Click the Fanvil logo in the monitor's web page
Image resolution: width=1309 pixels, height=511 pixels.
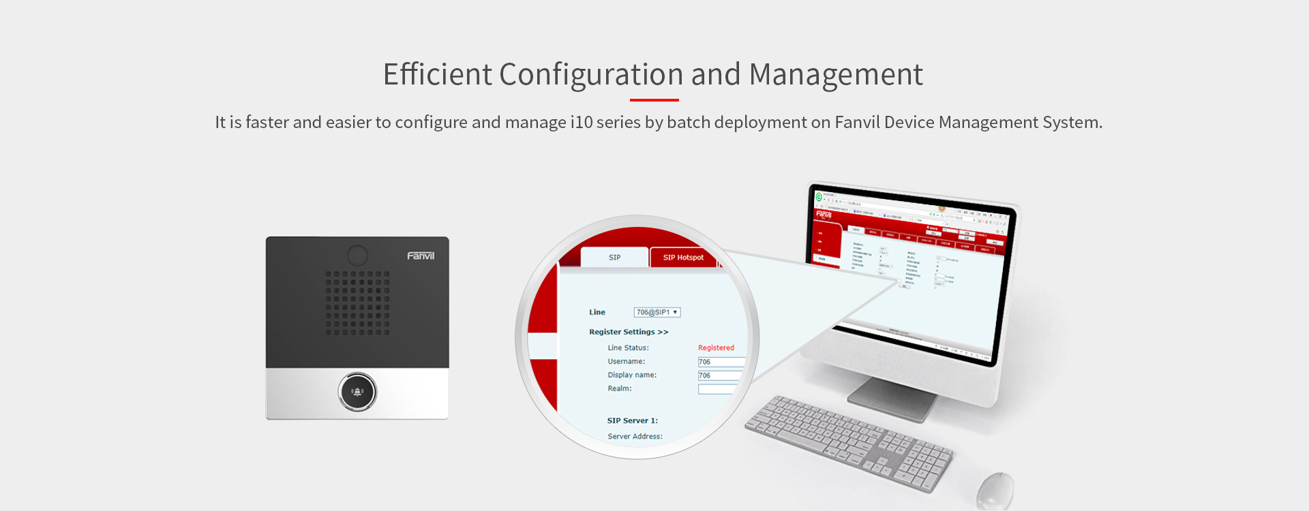[x=824, y=215]
